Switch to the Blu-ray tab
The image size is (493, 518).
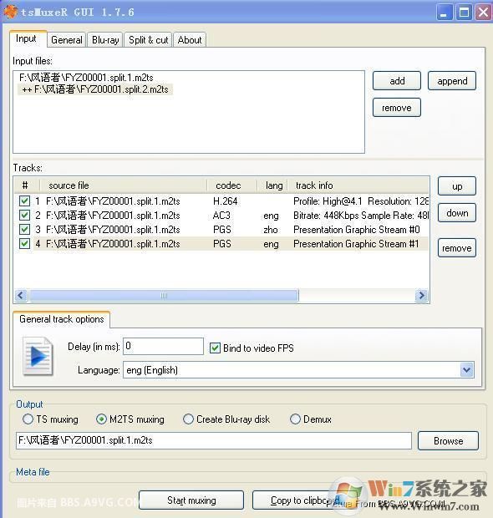tap(105, 40)
